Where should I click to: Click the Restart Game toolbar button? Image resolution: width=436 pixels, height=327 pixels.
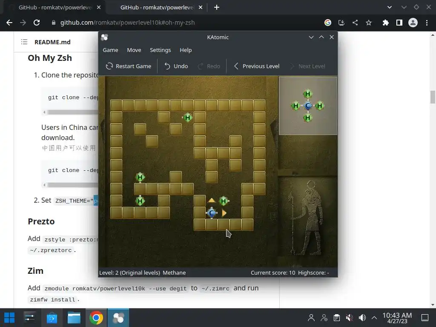coord(129,66)
